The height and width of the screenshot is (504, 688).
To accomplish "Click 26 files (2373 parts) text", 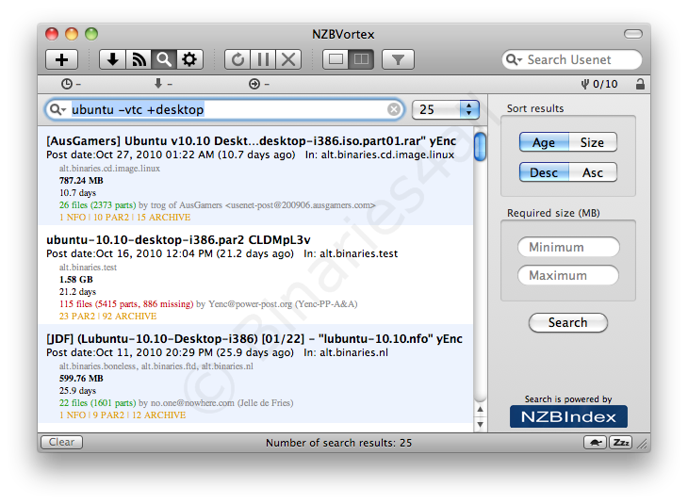I will point(97,204).
